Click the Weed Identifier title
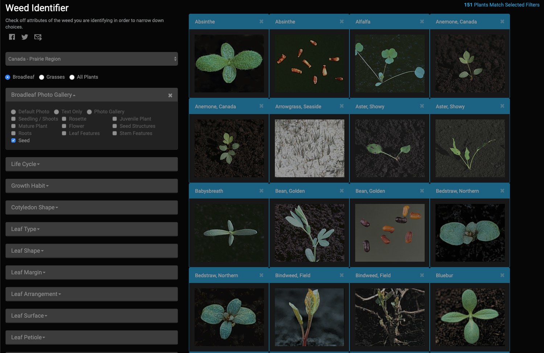 coord(37,8)
